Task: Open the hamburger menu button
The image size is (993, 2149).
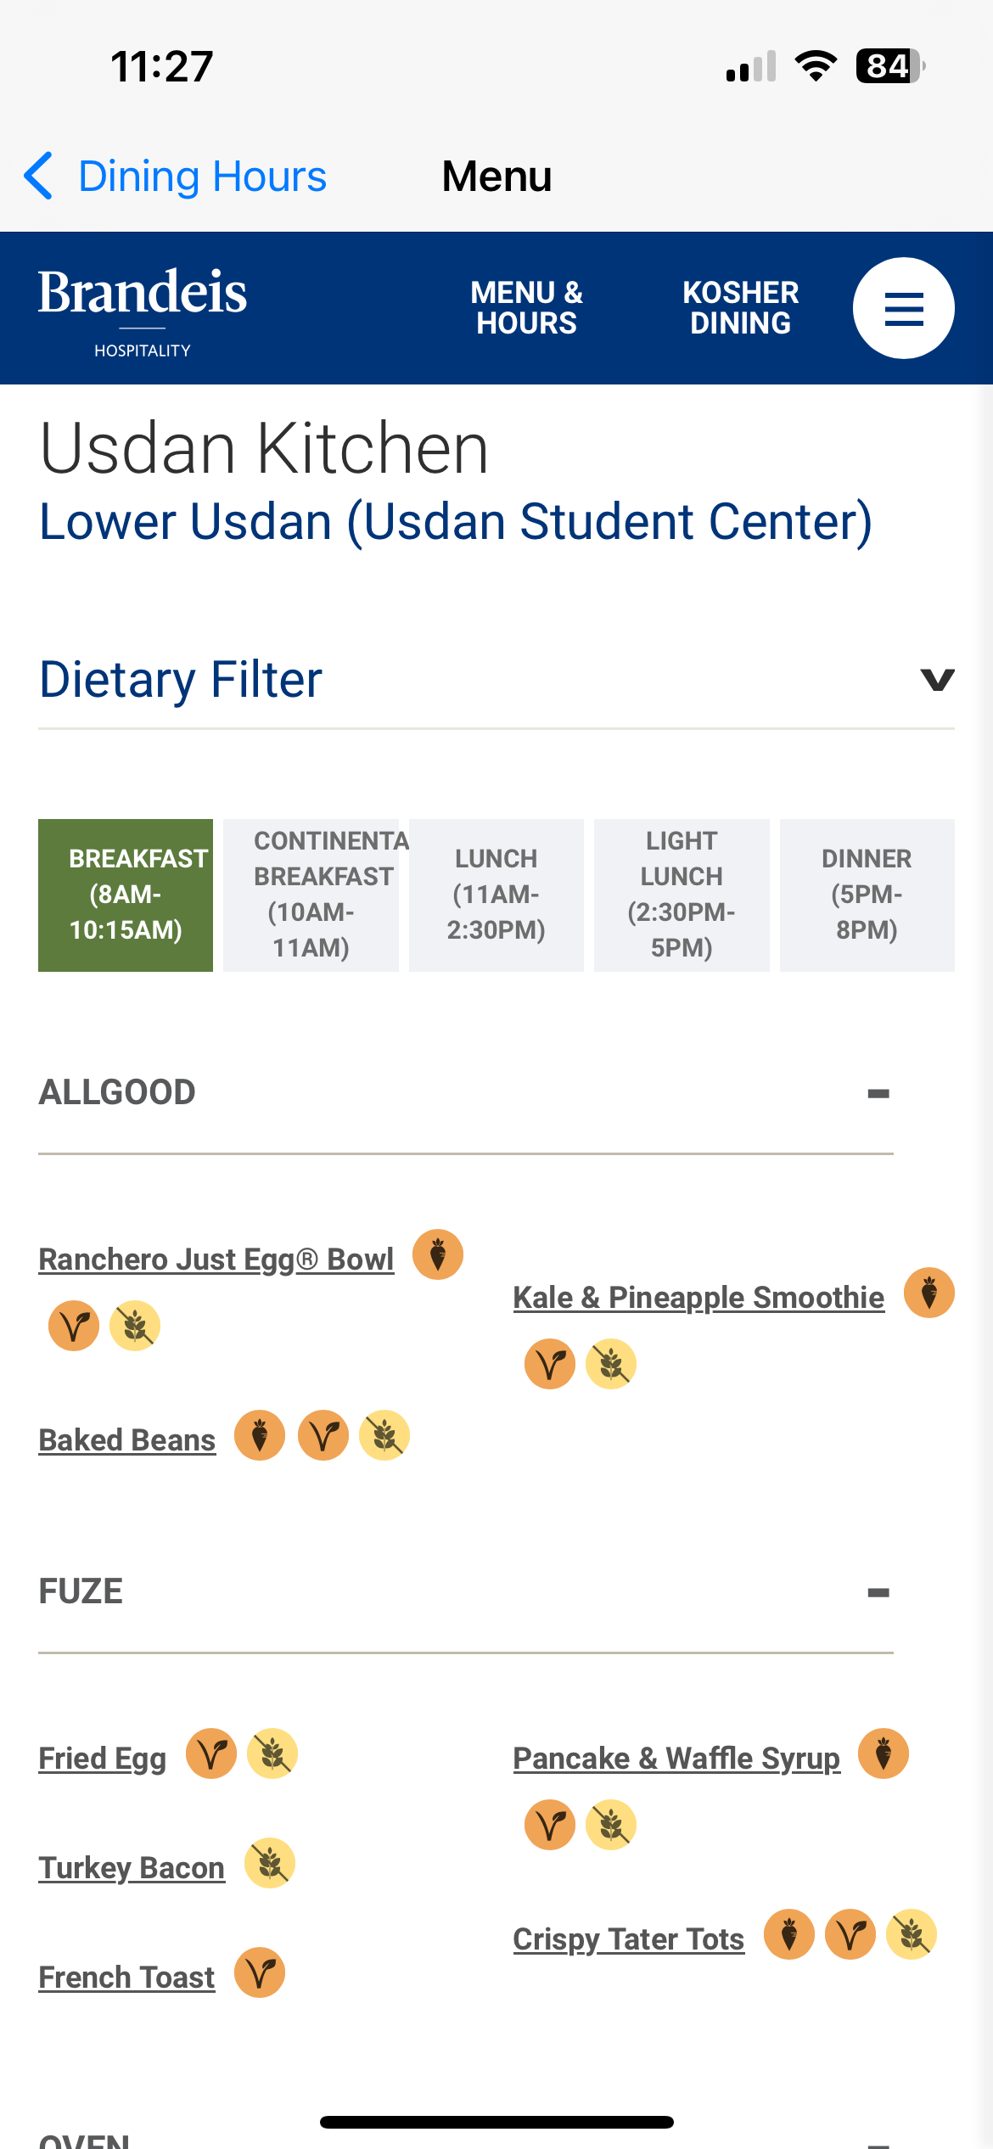Action: click(x=903, y=308)
